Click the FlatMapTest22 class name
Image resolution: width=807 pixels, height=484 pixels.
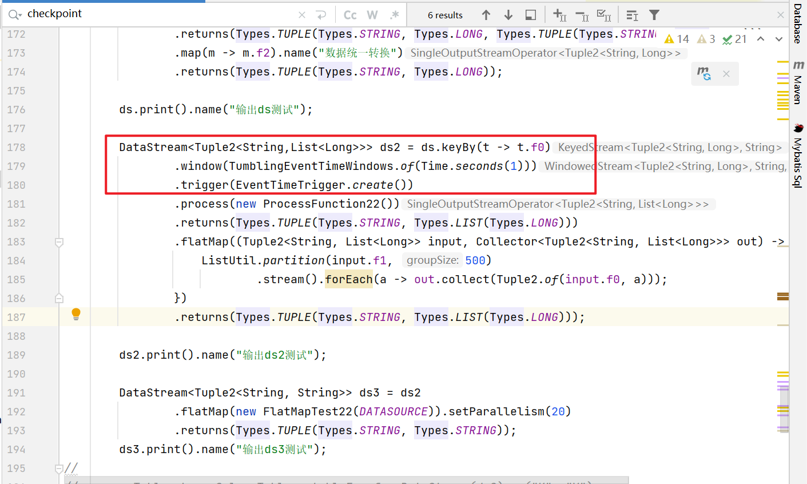pyautogui.click(x=308, y=411)
